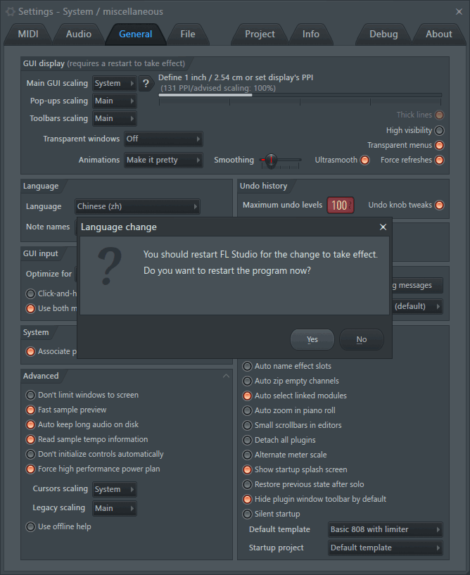Screen dimensions: 470x575
Task: Open the Language dropdown showing Chinese (zh)
Action: (137, 206)
